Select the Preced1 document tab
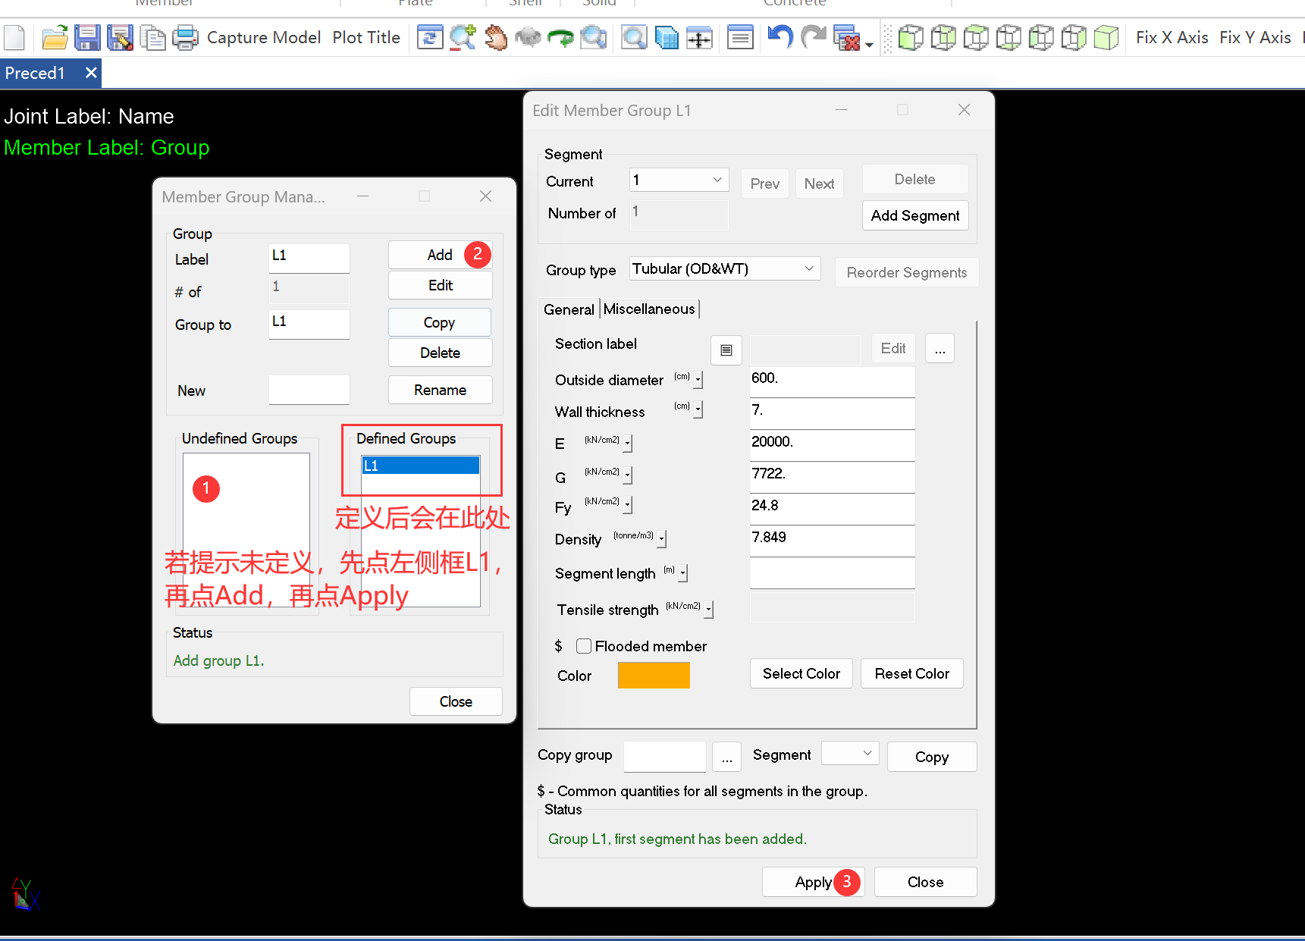Screen dimensions: 1305x941 pos(36,74)
